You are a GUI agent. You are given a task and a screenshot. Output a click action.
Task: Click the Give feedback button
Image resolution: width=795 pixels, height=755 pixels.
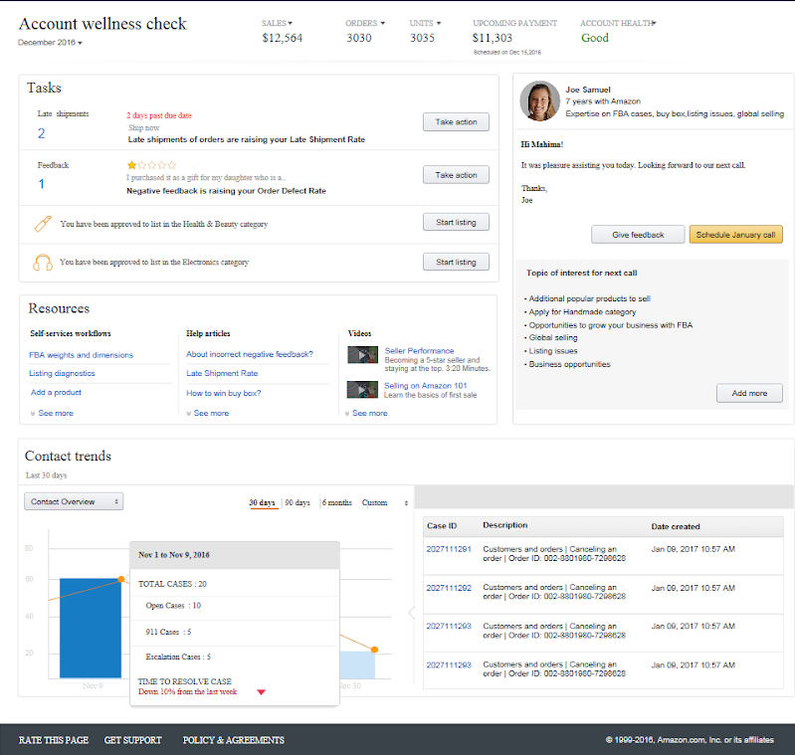coord(638,235)
